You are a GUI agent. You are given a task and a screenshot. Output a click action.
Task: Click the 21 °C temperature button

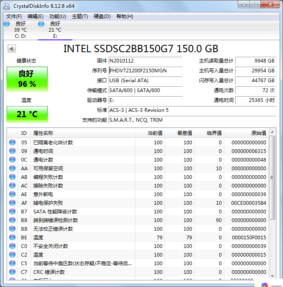tap(27, 114)
